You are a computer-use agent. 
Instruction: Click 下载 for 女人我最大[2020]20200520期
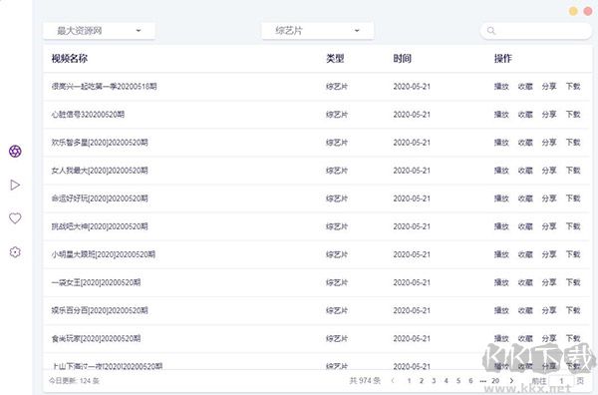tap(573, 171)
